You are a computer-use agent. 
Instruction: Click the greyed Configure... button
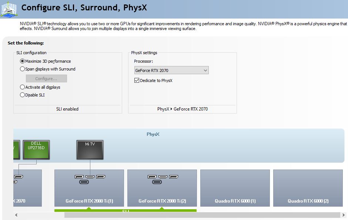(46, 79)
